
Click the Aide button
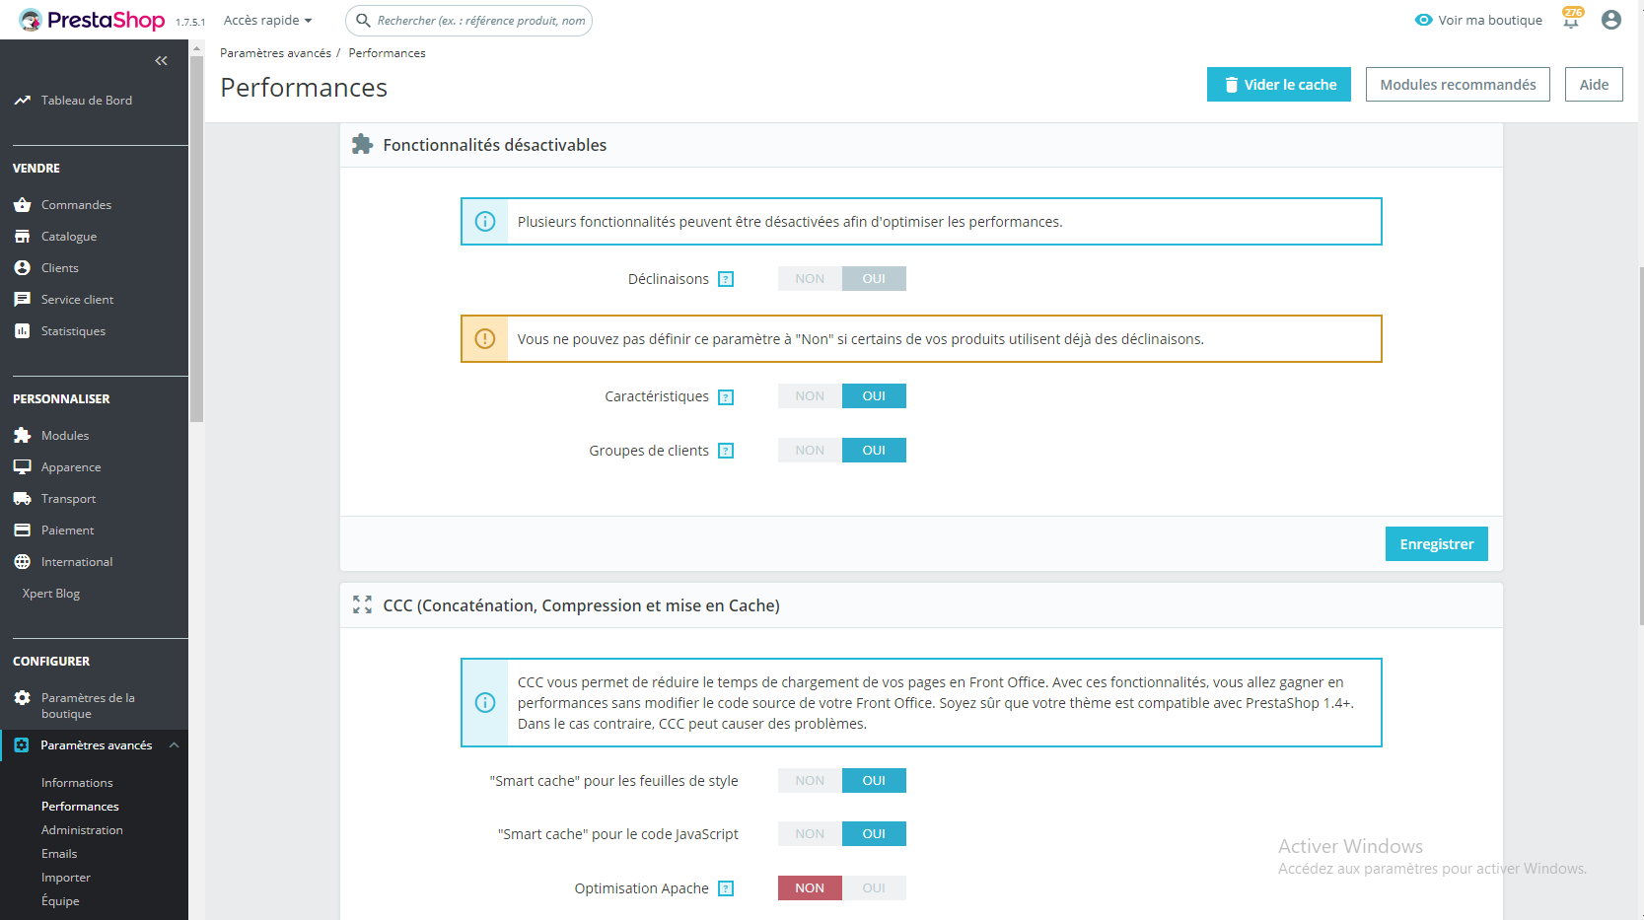coord(1594,85)
